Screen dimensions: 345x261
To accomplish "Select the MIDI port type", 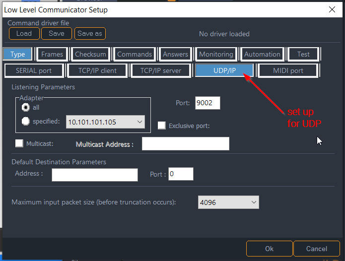I will [x=288, y=70].
